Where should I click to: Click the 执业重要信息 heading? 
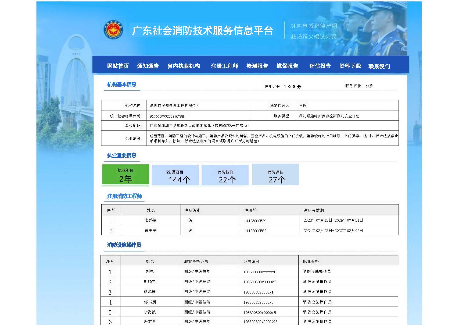point(121,156)
